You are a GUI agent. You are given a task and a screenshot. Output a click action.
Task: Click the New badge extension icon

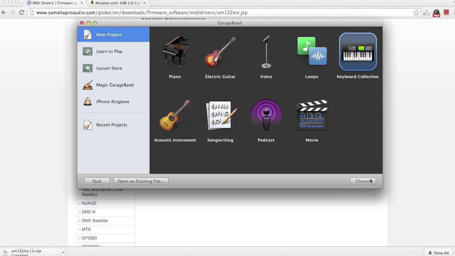point(437,13)
